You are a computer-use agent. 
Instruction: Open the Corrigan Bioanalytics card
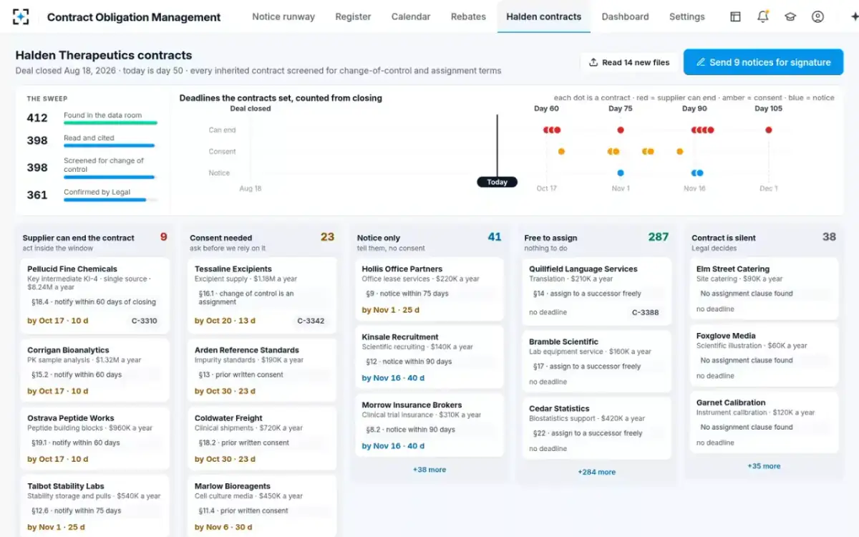(95, 370)
